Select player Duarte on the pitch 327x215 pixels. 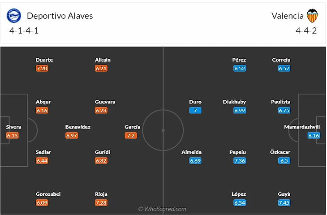click(44, 60)
